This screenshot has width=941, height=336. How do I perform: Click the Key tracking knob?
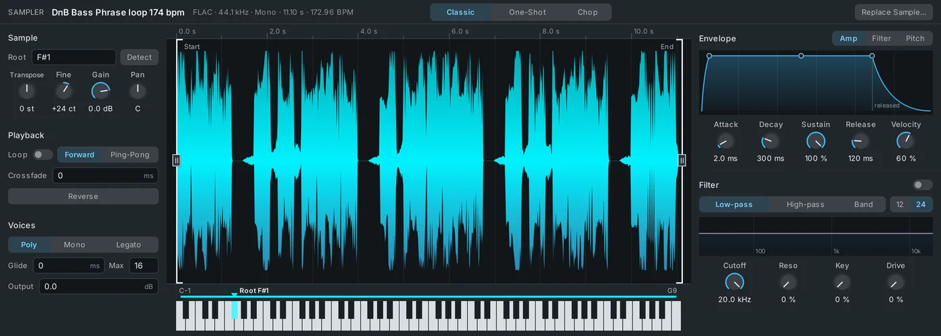tap(842, 282)
